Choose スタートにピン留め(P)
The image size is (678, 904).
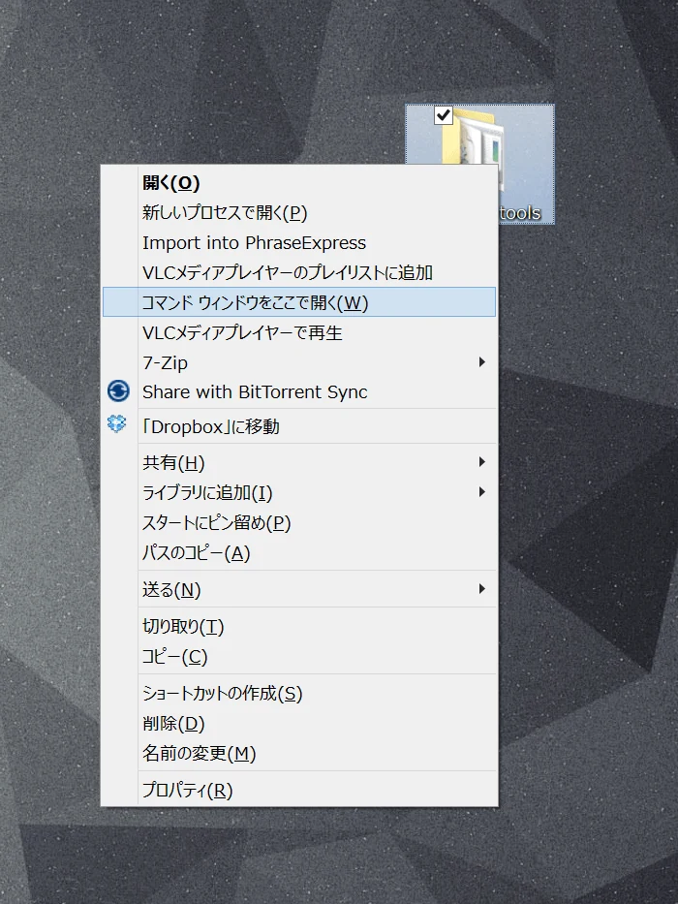coord(299,522)
